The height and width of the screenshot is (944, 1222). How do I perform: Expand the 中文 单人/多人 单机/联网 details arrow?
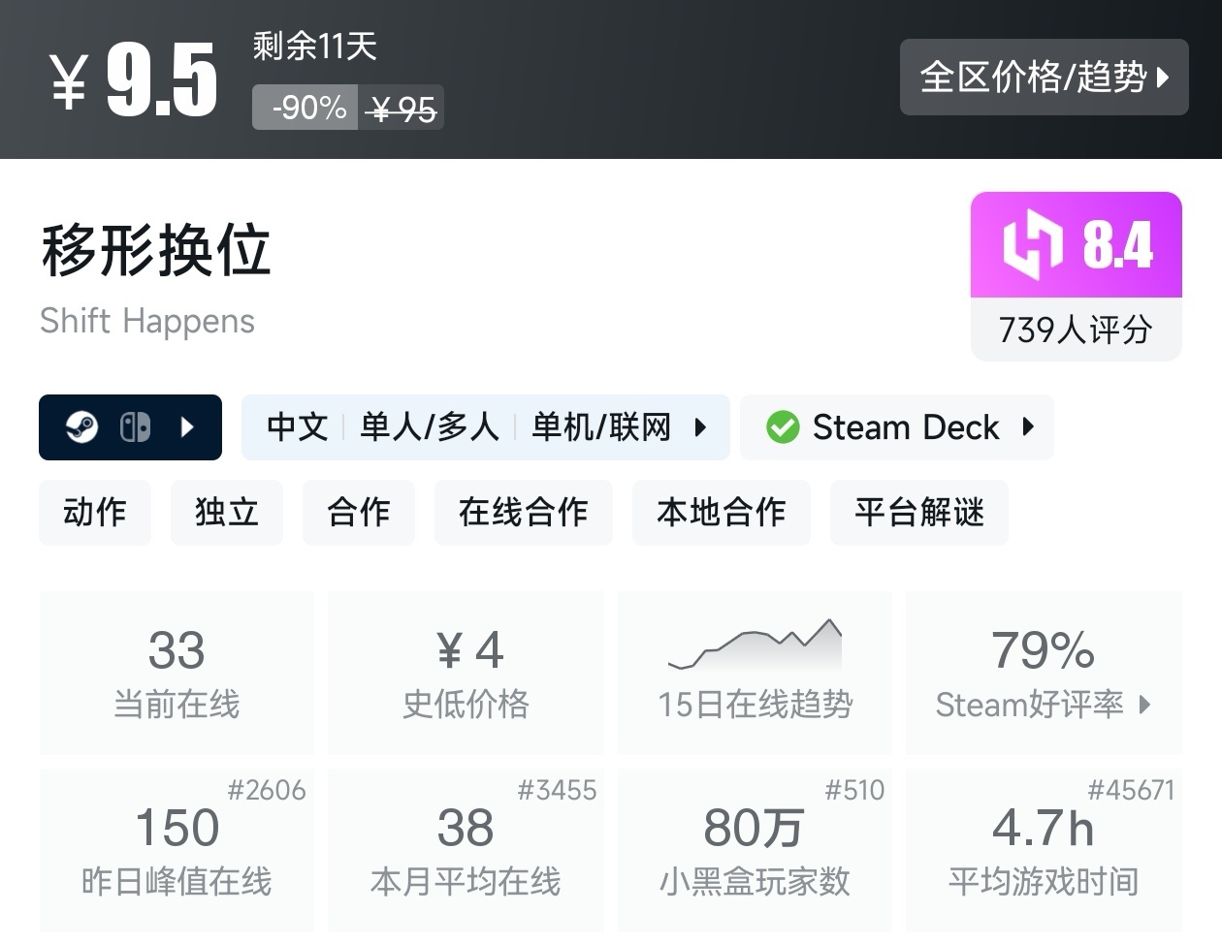click(x=700, y=427)
